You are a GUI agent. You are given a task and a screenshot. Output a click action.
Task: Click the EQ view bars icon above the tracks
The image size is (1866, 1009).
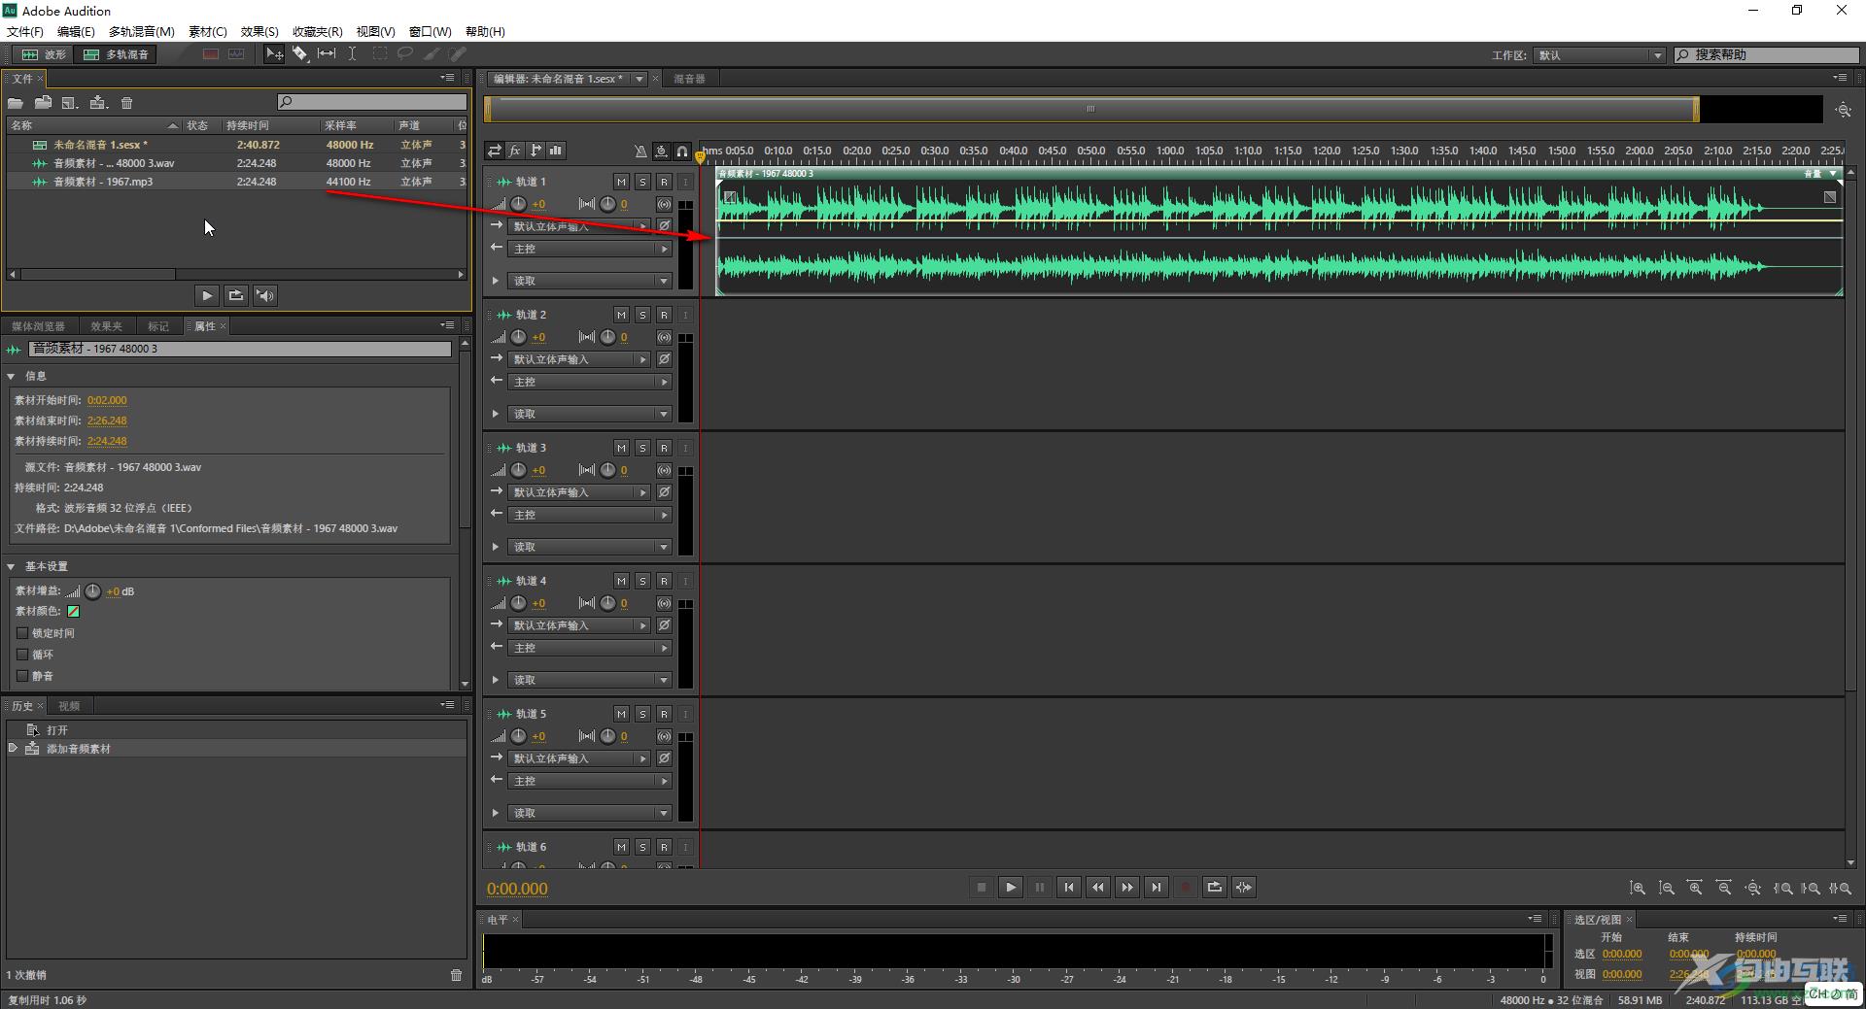point(556,151)
